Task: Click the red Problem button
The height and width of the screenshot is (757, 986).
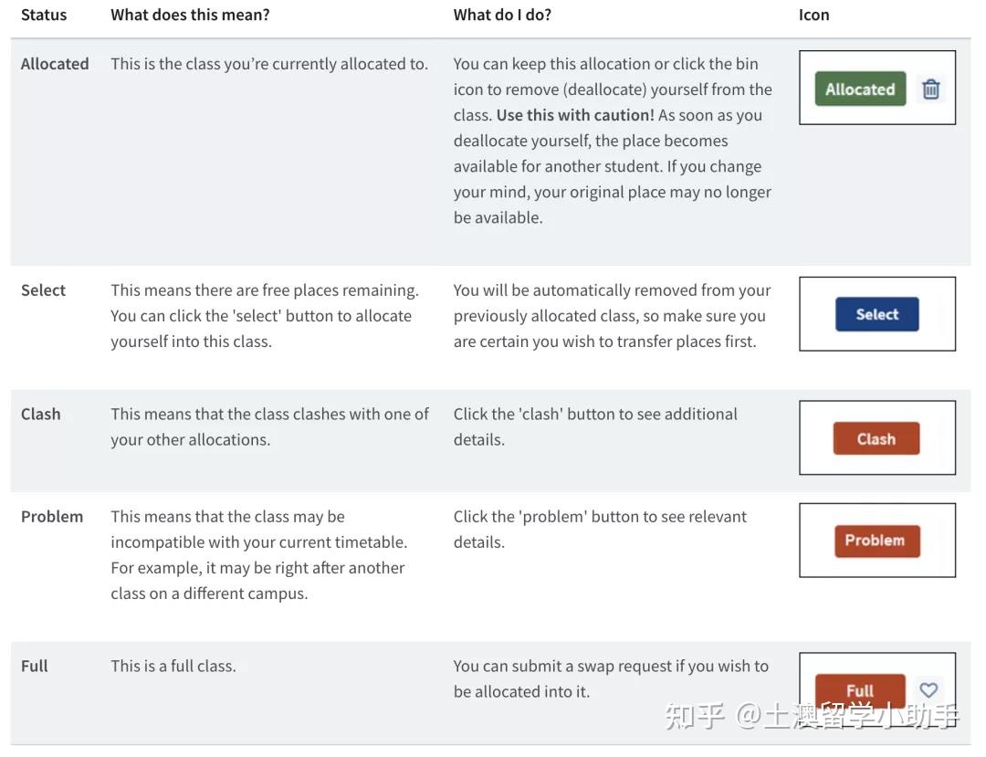Action: (x=876, y=541)
